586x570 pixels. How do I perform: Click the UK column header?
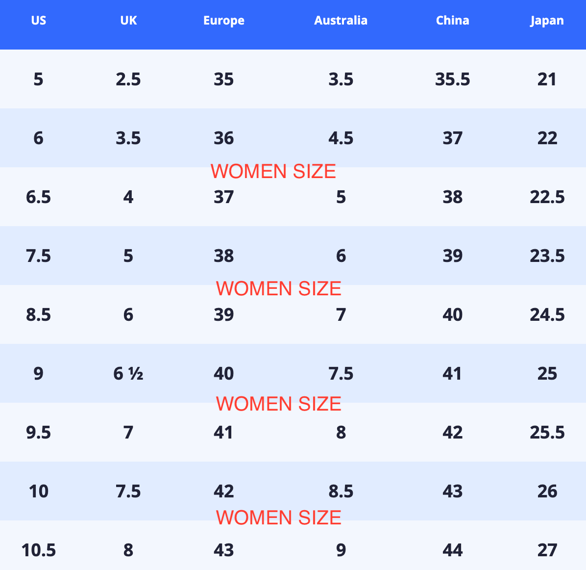(128, 20)
